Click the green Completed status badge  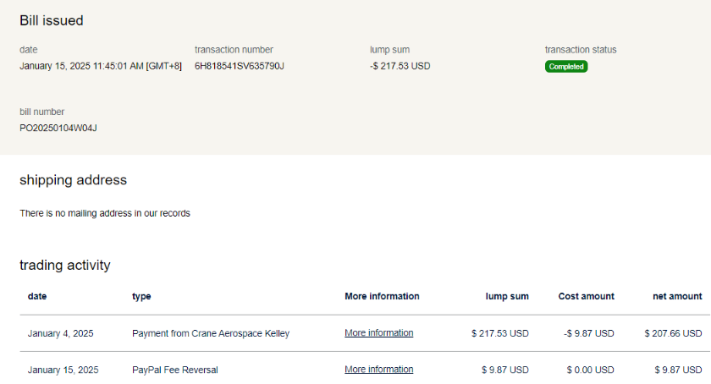click(565, 66)
